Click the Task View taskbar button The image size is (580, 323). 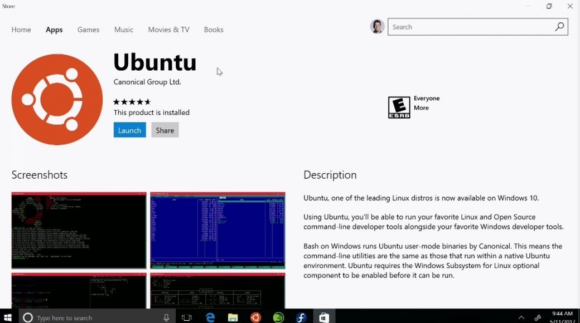click(x=187, y=317)
